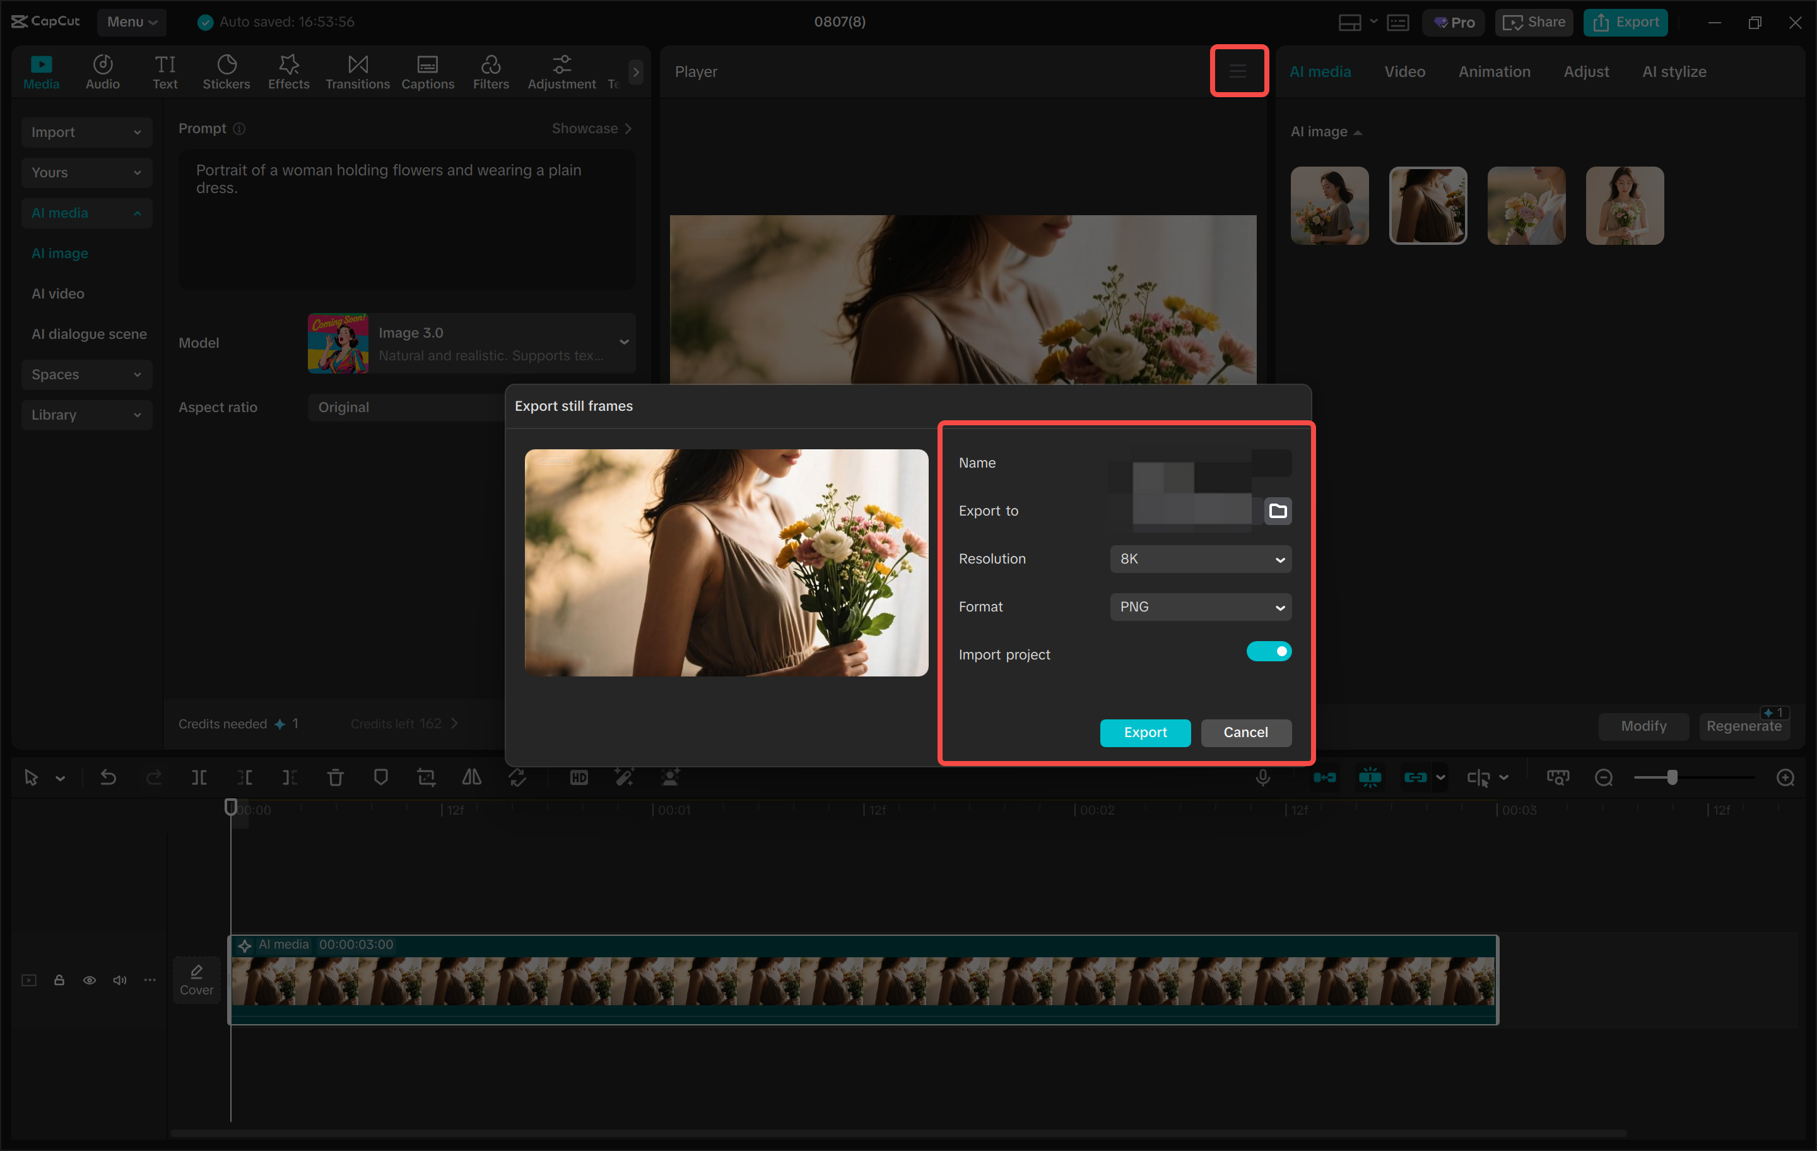Open the Effects panel
1817x1151 pixels.
[x=288, y=72]
